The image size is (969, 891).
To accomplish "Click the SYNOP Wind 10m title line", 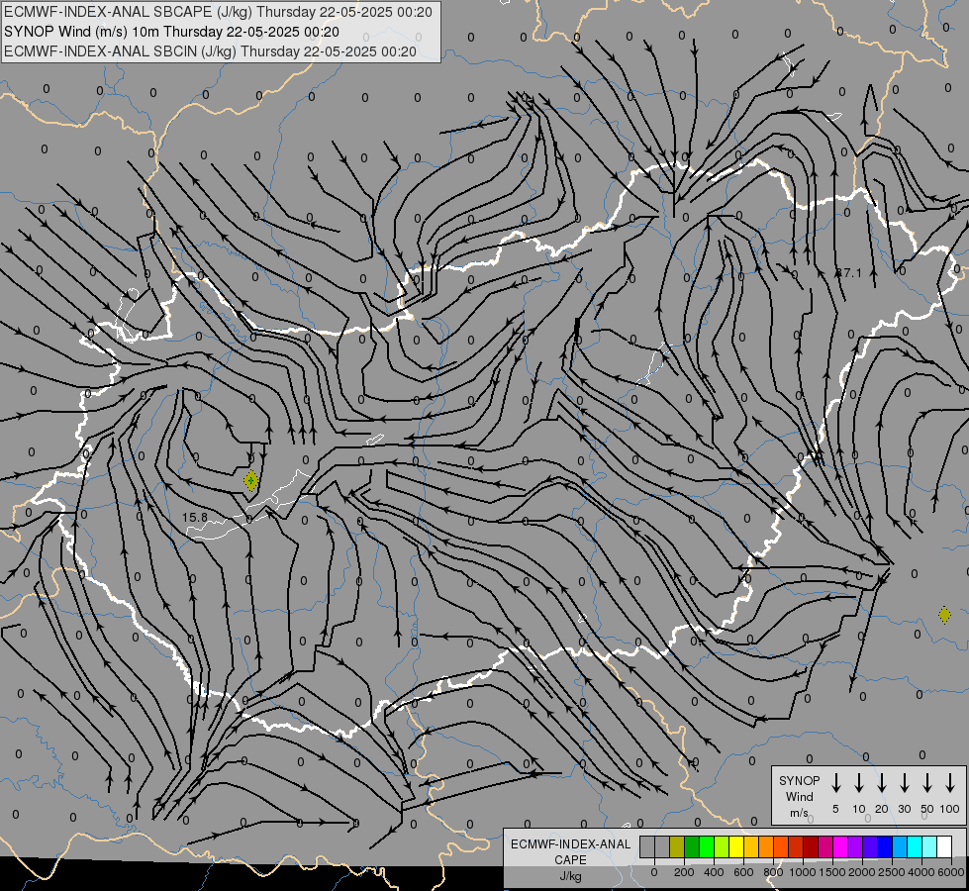I will pyautogui.click(x=172, y=32).
